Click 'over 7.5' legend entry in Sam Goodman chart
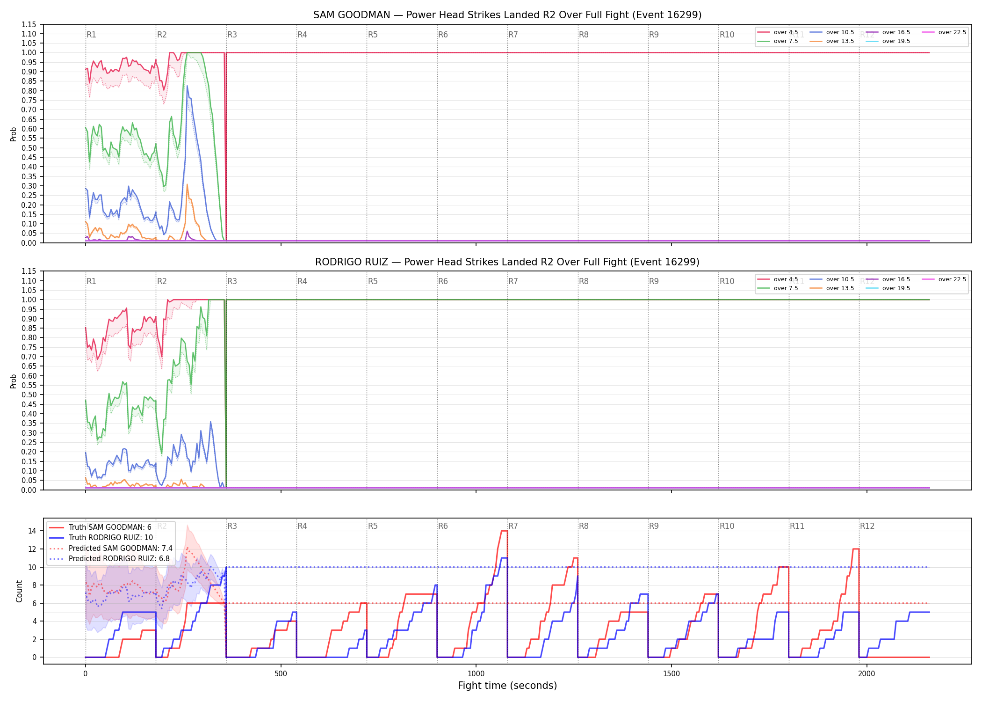Viewport: 982px width, 702px height. point(778,41)
